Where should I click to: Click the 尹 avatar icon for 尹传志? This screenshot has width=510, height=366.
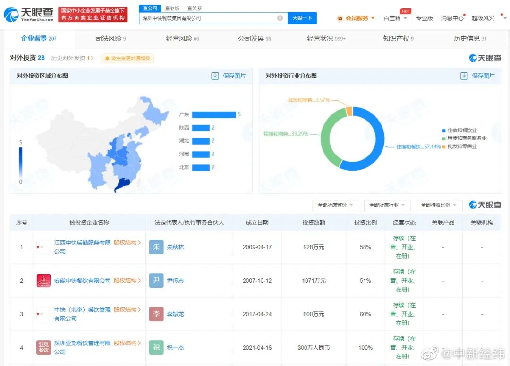[156, 281]
